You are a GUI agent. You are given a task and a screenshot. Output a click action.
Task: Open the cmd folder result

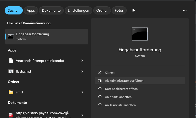pos(47,92)
